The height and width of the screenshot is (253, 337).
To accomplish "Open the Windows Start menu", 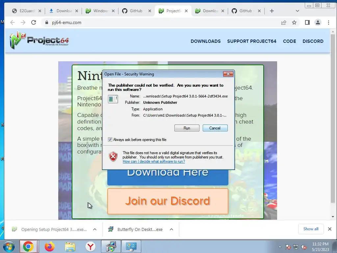I will tap(9, 246).
